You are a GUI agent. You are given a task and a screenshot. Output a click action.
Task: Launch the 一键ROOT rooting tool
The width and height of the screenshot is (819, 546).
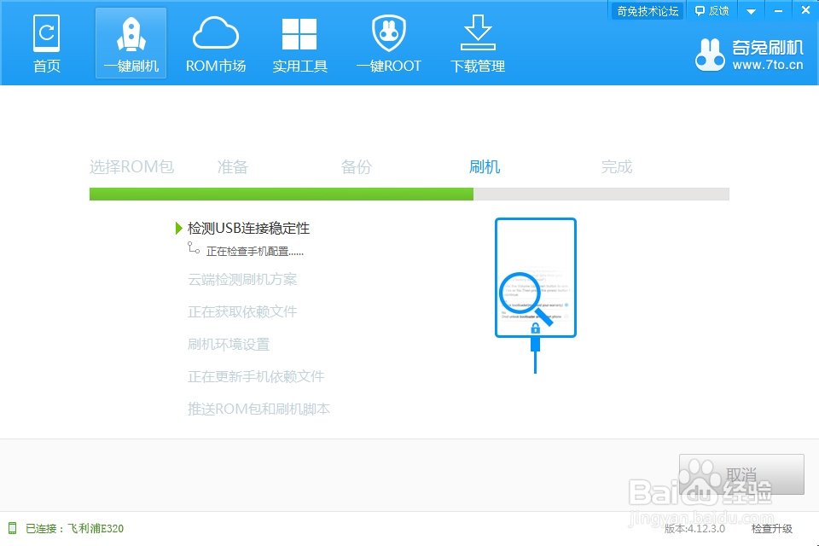pyautogui.click(x=388, y=43)
